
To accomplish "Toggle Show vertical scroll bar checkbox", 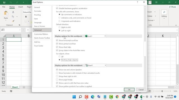I will pos(57,44).
